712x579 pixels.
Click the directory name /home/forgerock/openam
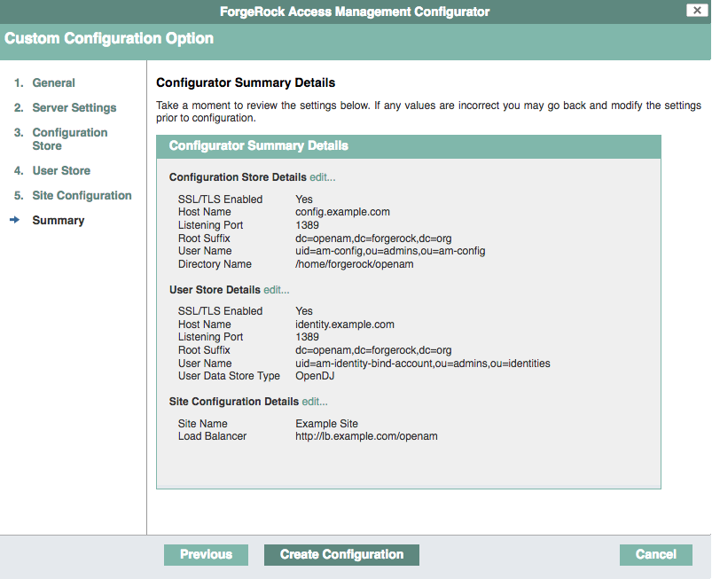pos(354,264)
